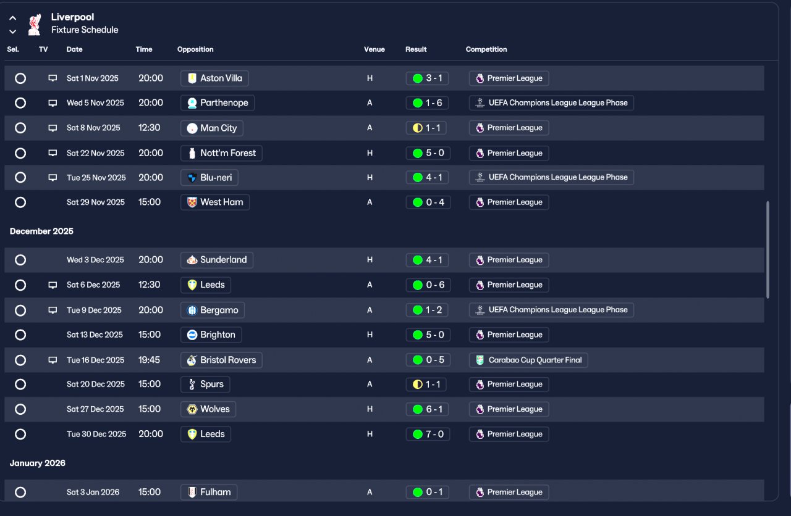Click TV icon for Parthenope fixture
This screenshot has height=516, width=791.
coord(53,103)
